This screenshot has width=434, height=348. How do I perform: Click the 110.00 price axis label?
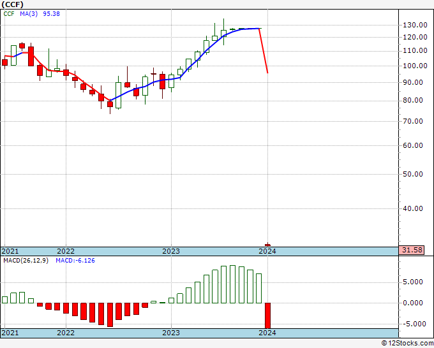coord(415,50)
